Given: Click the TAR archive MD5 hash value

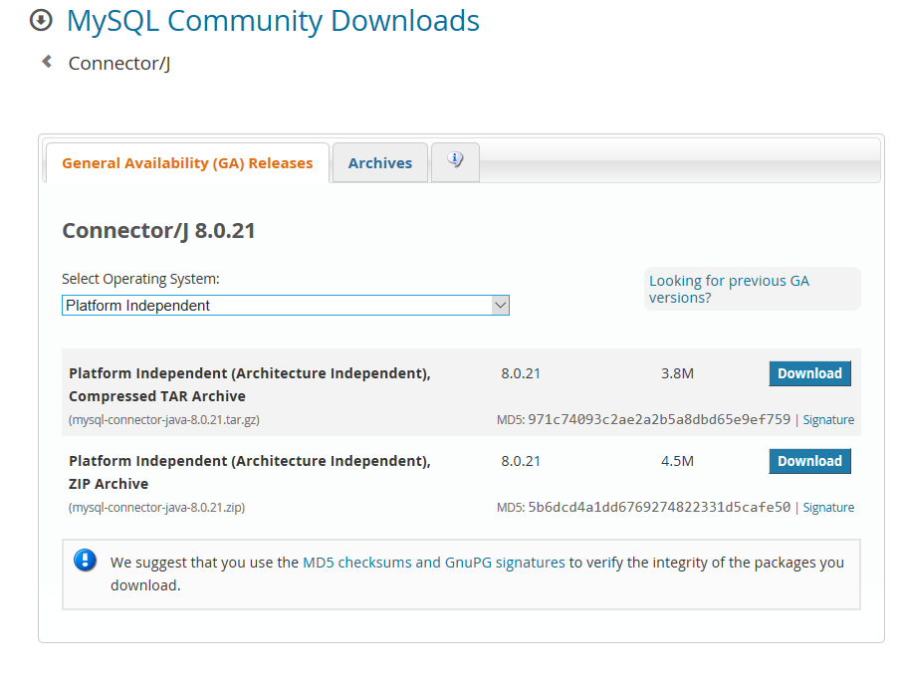Looking at the screenshot, I should pos(659,420).
